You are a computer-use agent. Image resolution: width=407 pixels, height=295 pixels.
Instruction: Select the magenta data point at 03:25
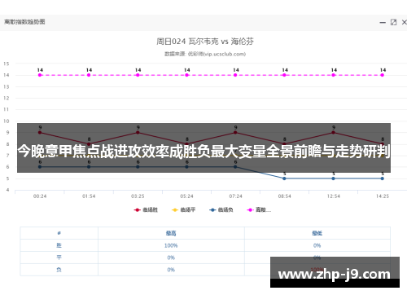[x=138, y=75]
